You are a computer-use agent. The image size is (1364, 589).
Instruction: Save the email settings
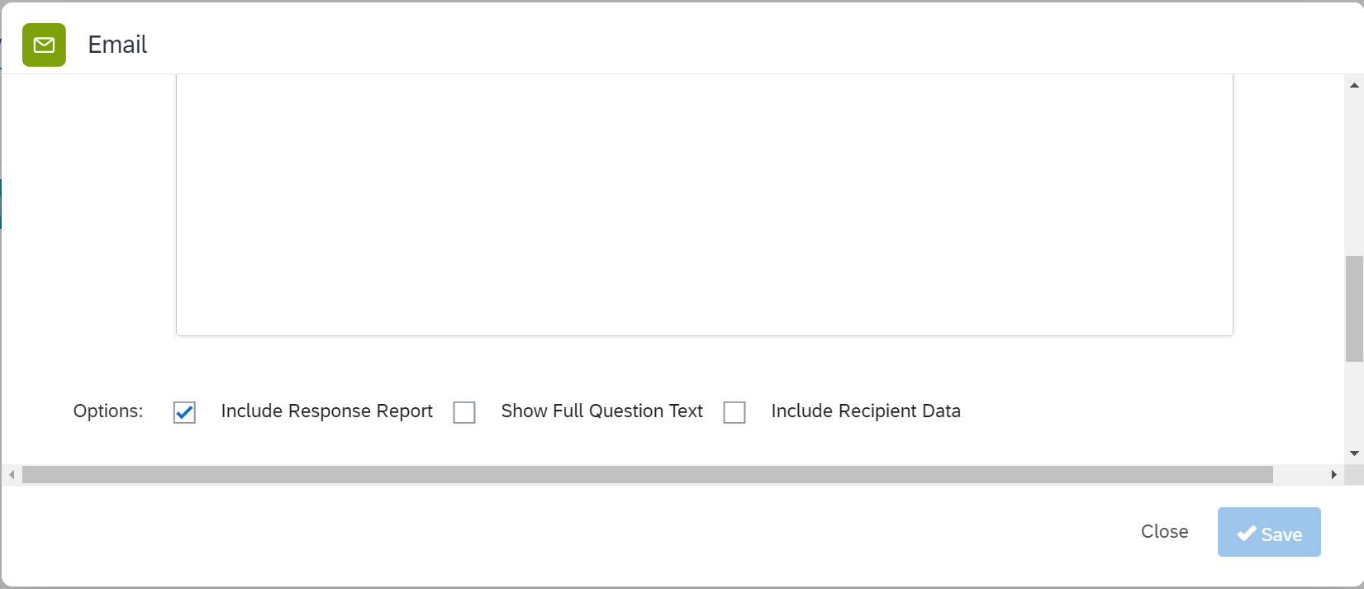(x=1268, y=533)
